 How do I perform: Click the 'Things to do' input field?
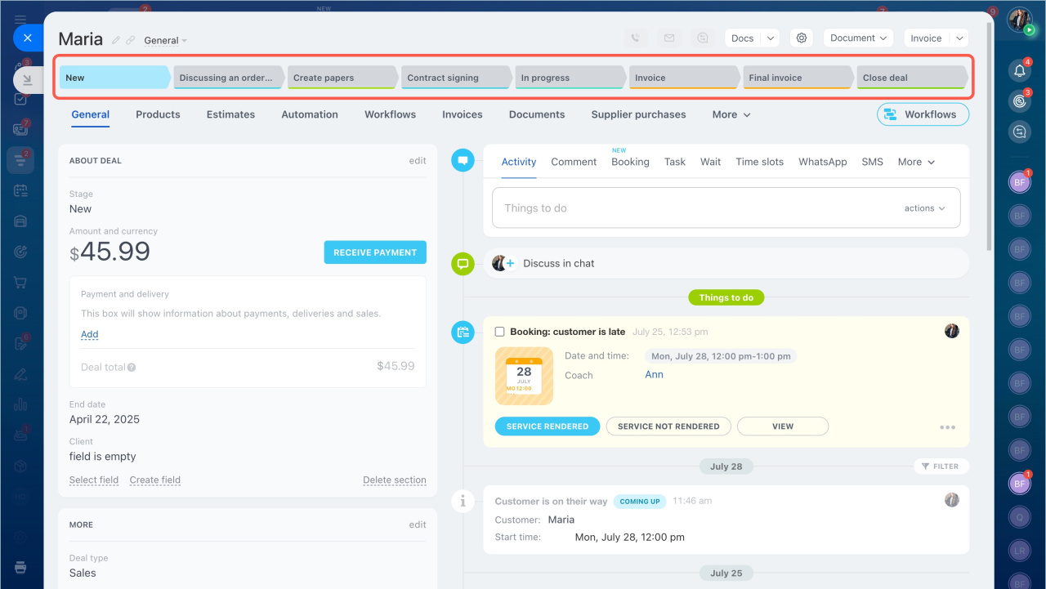695,208
